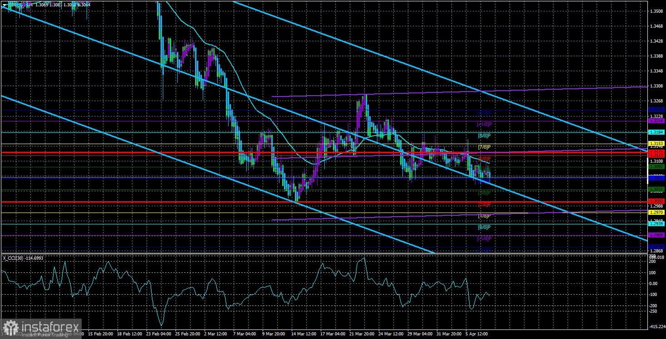Select the [+1/8]P Murrey level label
Screen dimensions: 666x339
[484, 124]
